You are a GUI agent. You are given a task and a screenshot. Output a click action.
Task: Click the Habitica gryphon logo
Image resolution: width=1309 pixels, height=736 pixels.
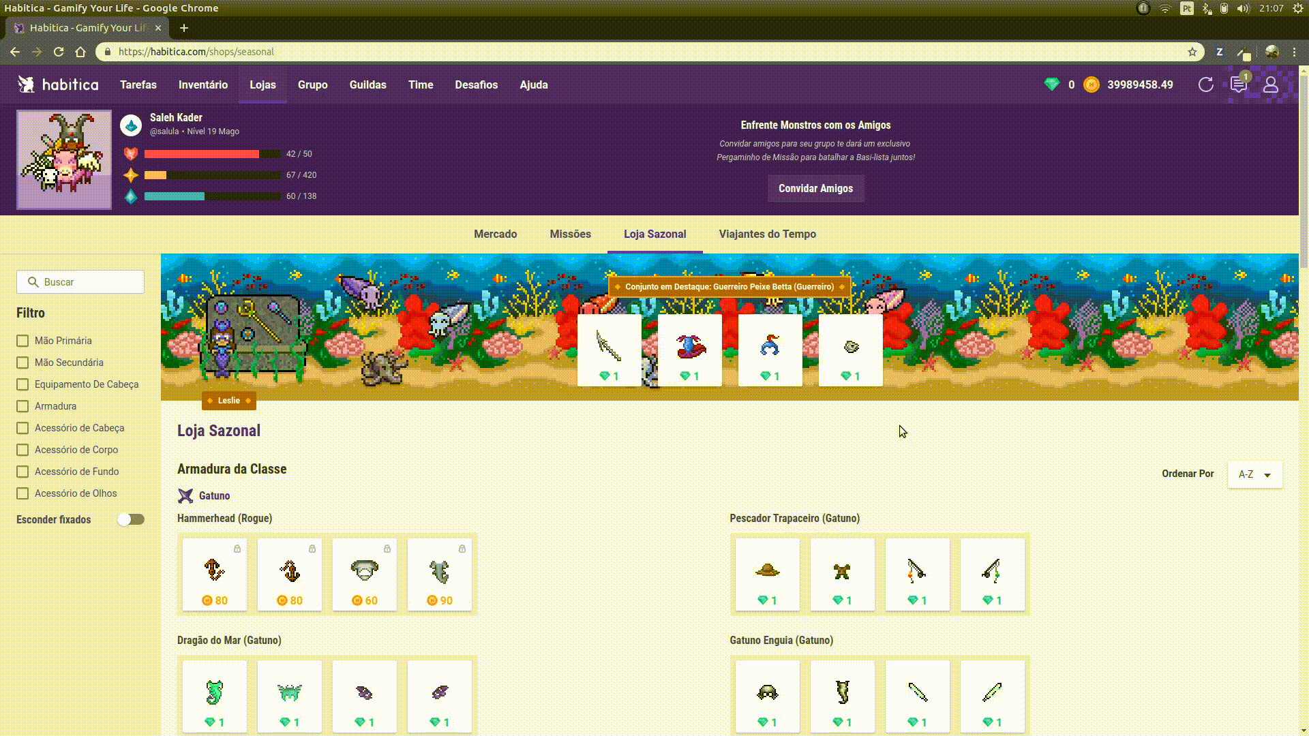click(26, 85)
